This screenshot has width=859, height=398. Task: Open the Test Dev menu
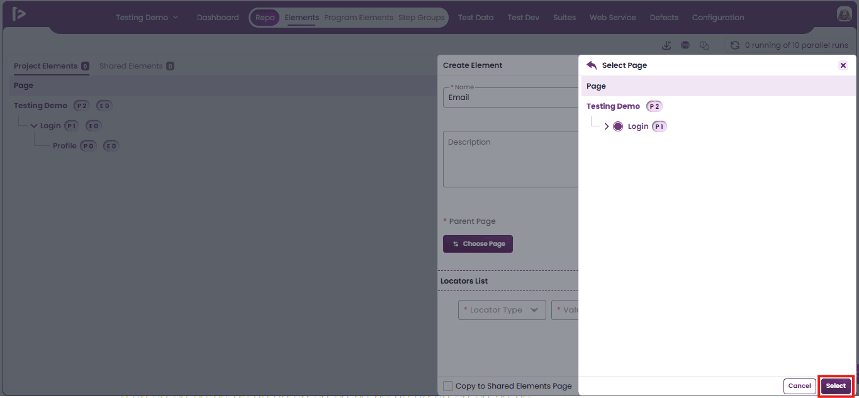click(x=524, y=18)
